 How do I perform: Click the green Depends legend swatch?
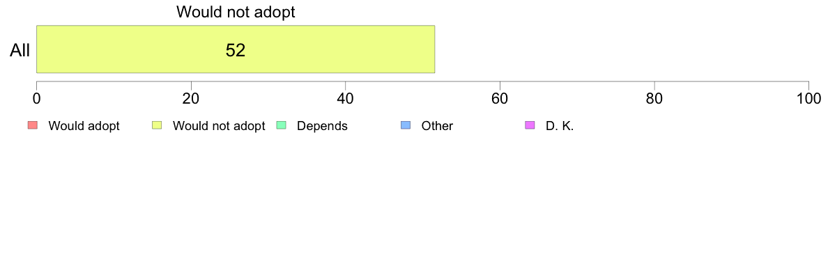pos(281,125)
